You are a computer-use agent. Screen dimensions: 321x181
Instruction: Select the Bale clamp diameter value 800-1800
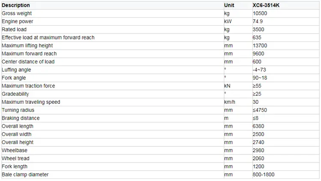tap(263, 175)
